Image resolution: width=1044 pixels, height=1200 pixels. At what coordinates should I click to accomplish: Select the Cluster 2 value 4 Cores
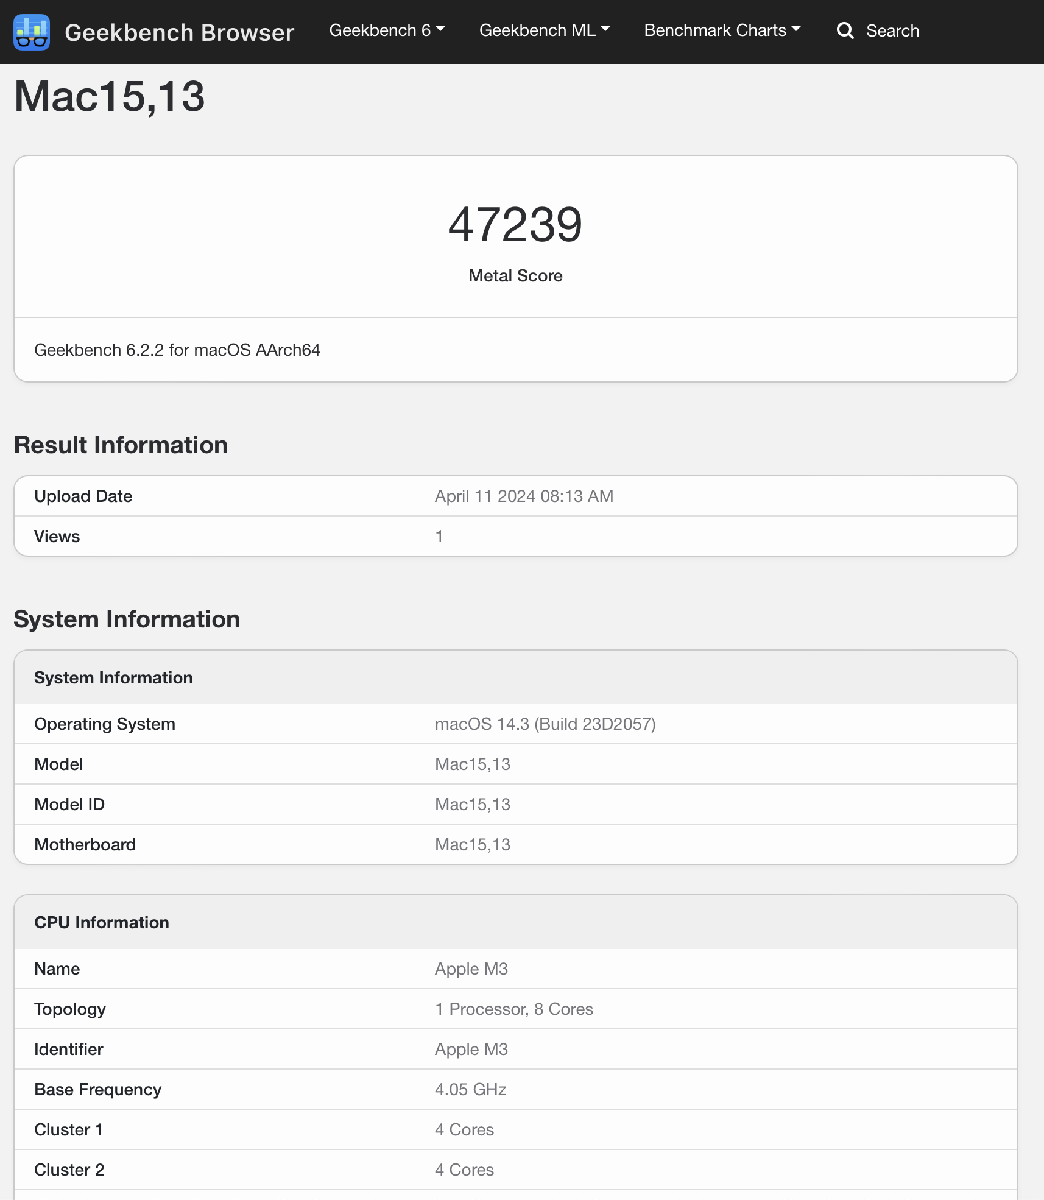[x=465, y=1170]
